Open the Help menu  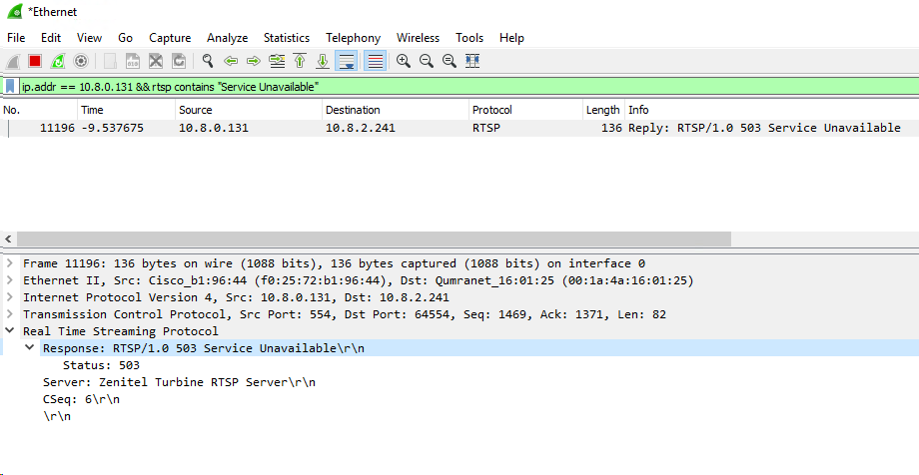tap(511, 38)
